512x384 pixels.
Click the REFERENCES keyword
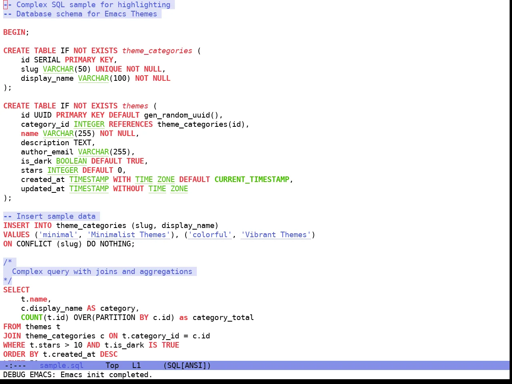131,124
